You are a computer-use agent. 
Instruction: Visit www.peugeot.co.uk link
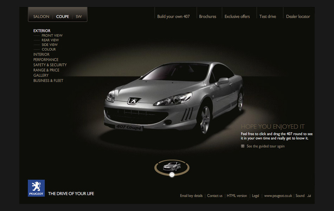[x=278, y=196]
